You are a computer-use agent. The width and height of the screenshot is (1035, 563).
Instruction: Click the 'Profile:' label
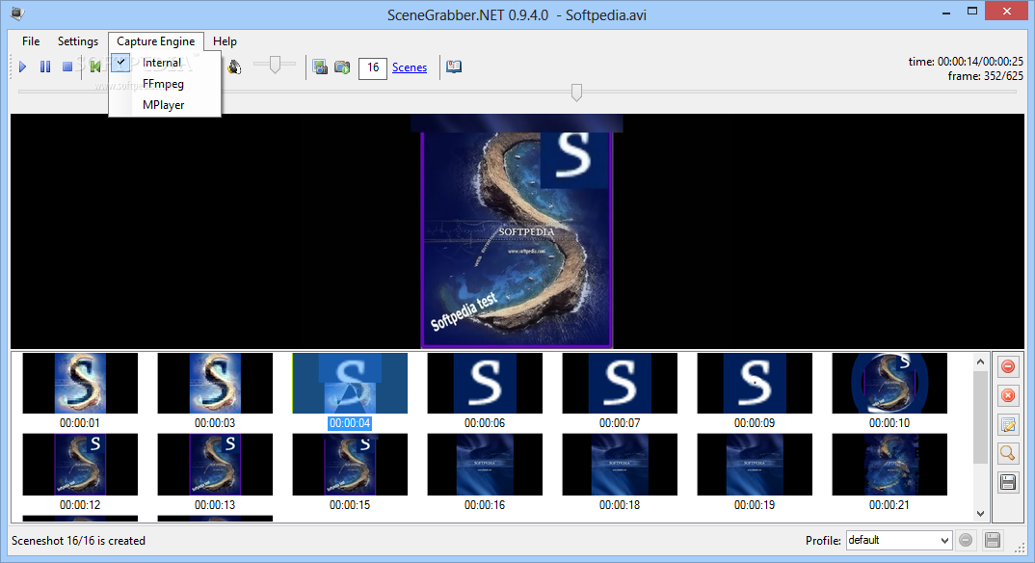(x=823, y=541)
